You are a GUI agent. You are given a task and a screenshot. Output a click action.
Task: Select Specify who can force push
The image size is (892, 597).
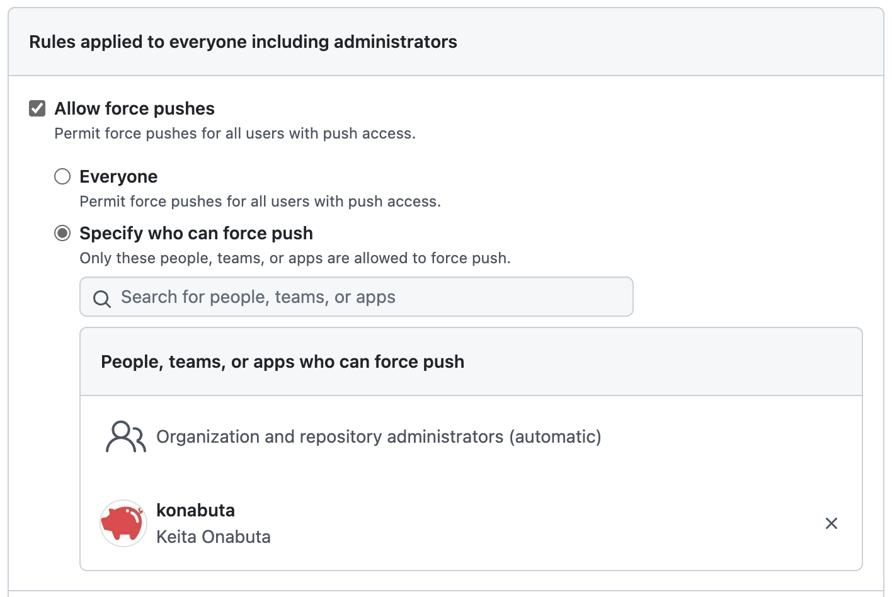(x=62, y=233)
